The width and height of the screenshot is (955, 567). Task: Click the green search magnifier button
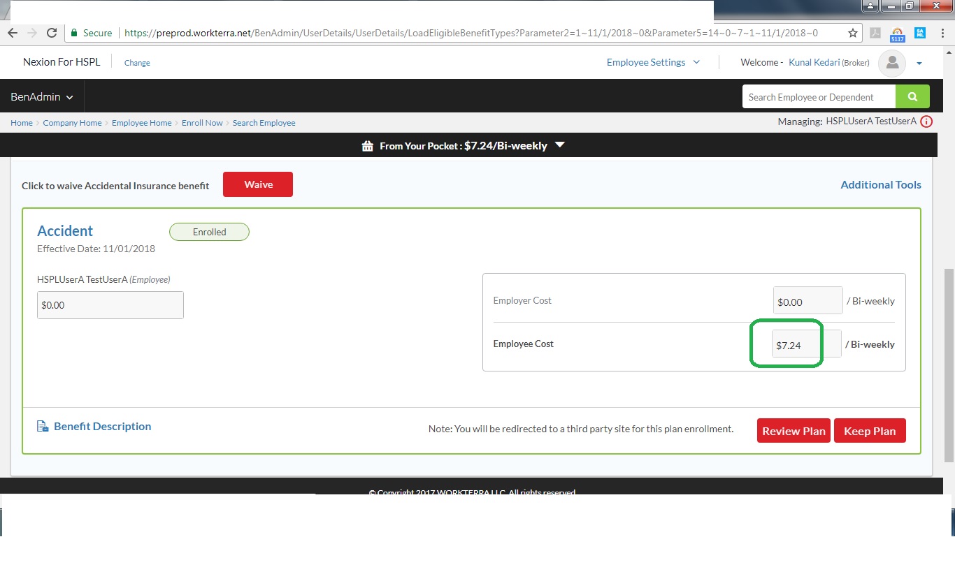(912, 97)
